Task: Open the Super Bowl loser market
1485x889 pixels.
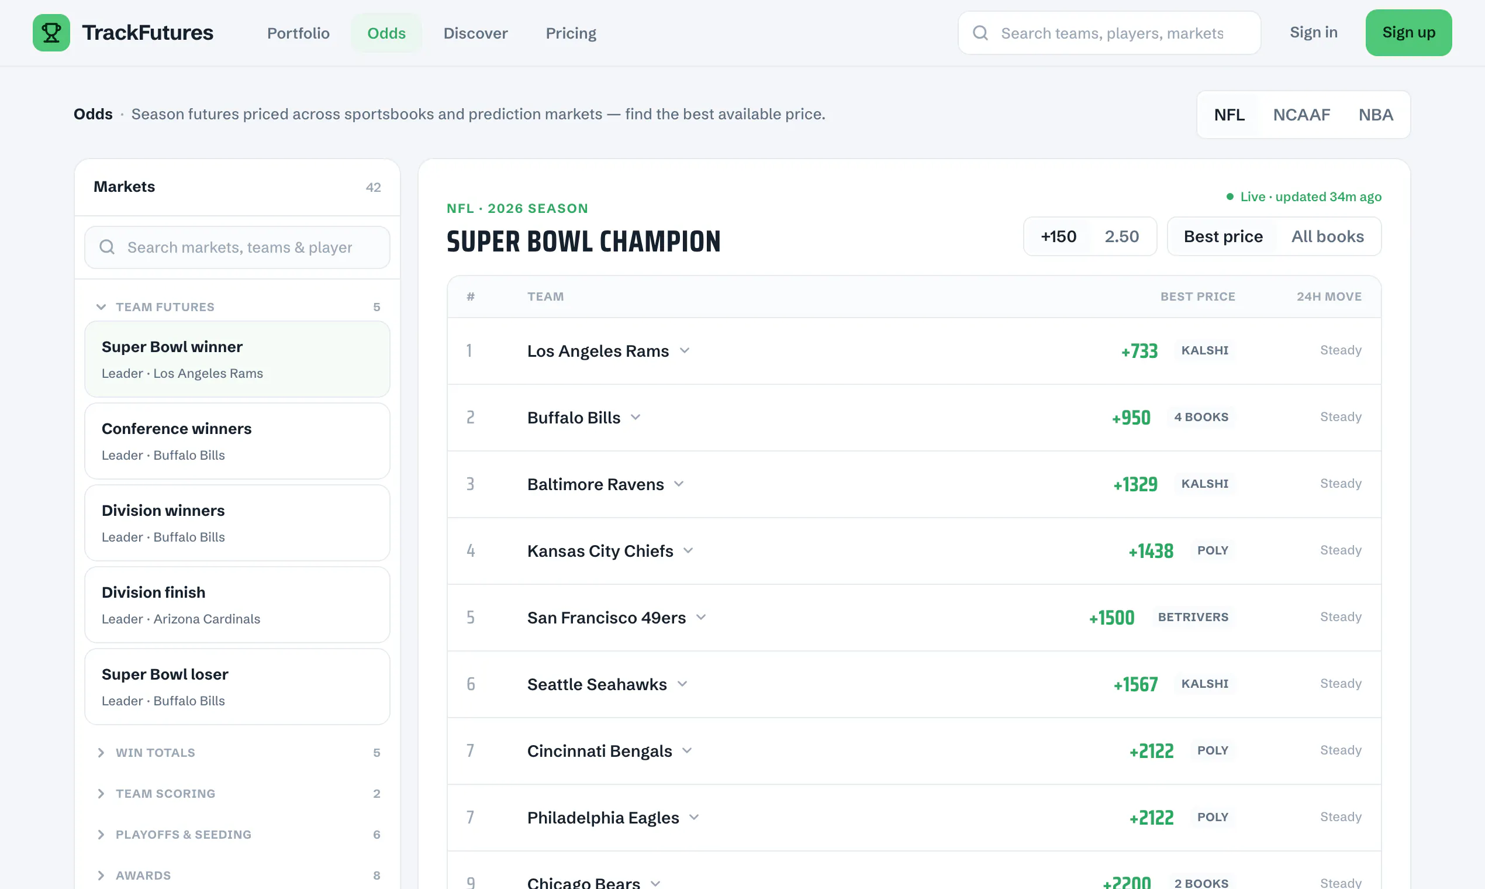Action: 237,687
